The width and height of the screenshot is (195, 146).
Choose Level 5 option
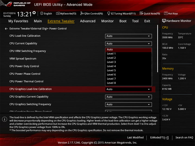[128, 70]
